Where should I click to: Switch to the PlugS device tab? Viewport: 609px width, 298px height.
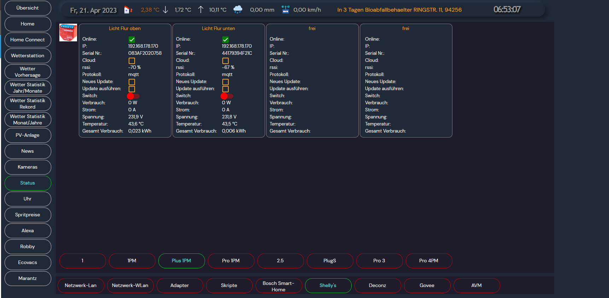pos(330,261)
